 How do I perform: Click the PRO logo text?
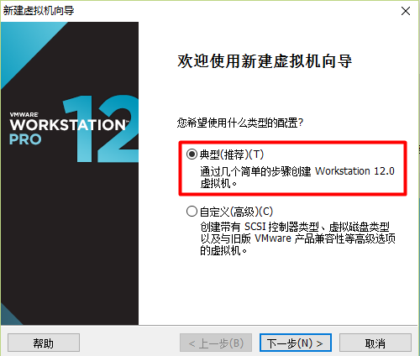click(x=25, y=139)
